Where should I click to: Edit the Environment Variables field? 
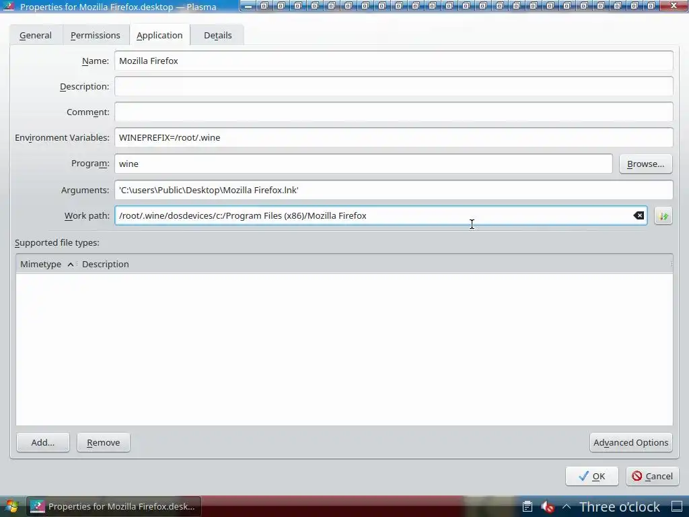click(393, 137)
